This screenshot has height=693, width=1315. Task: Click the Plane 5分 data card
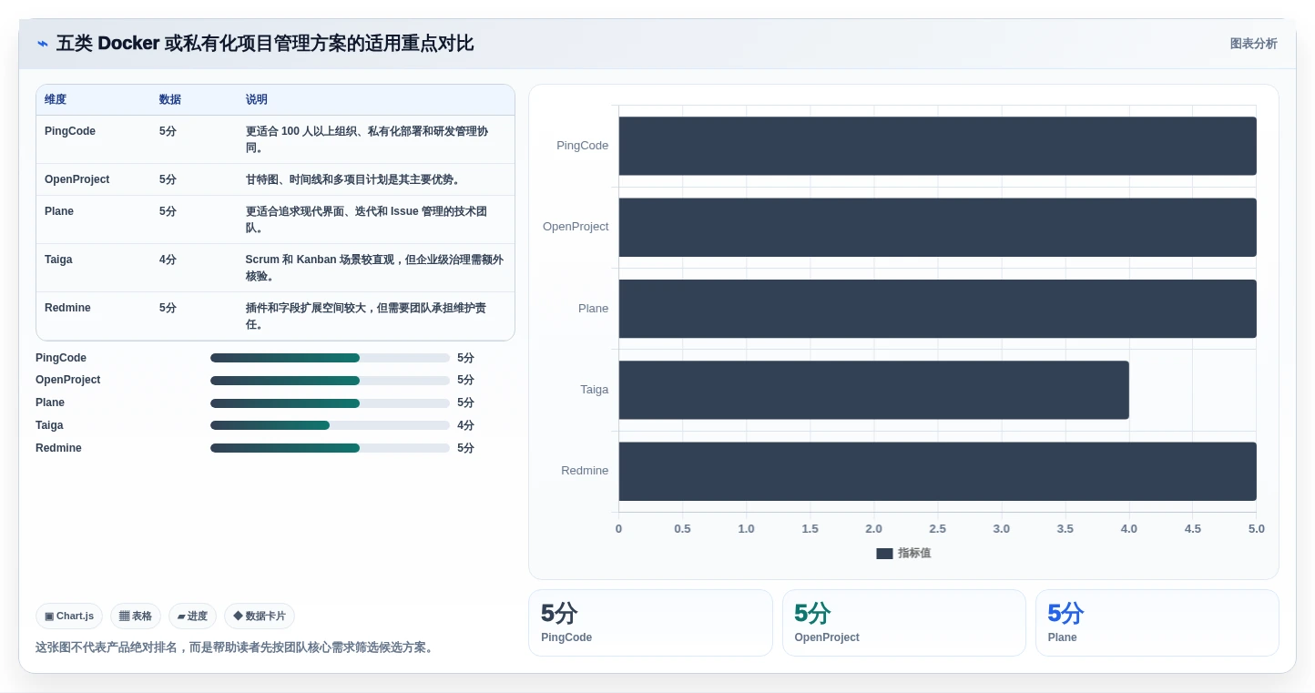(1157, 623)
